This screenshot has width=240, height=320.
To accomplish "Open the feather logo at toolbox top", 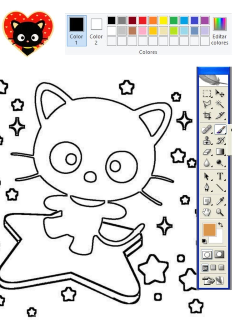I will point(213,80).
